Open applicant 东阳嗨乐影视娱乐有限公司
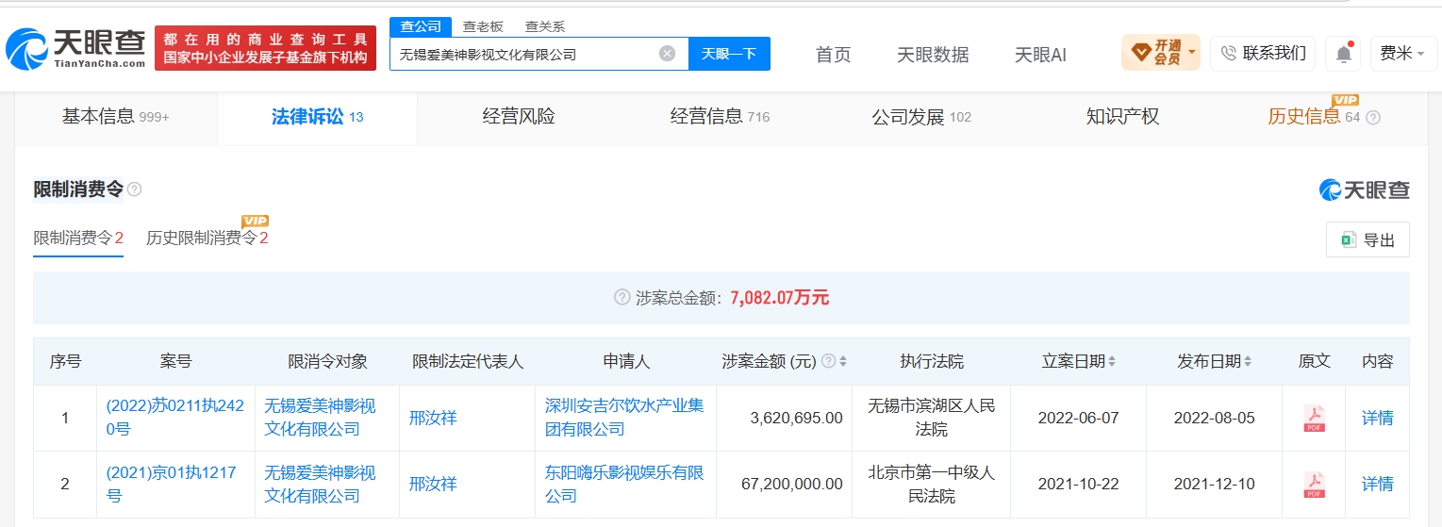The image size is (1442, 527). 624,484
